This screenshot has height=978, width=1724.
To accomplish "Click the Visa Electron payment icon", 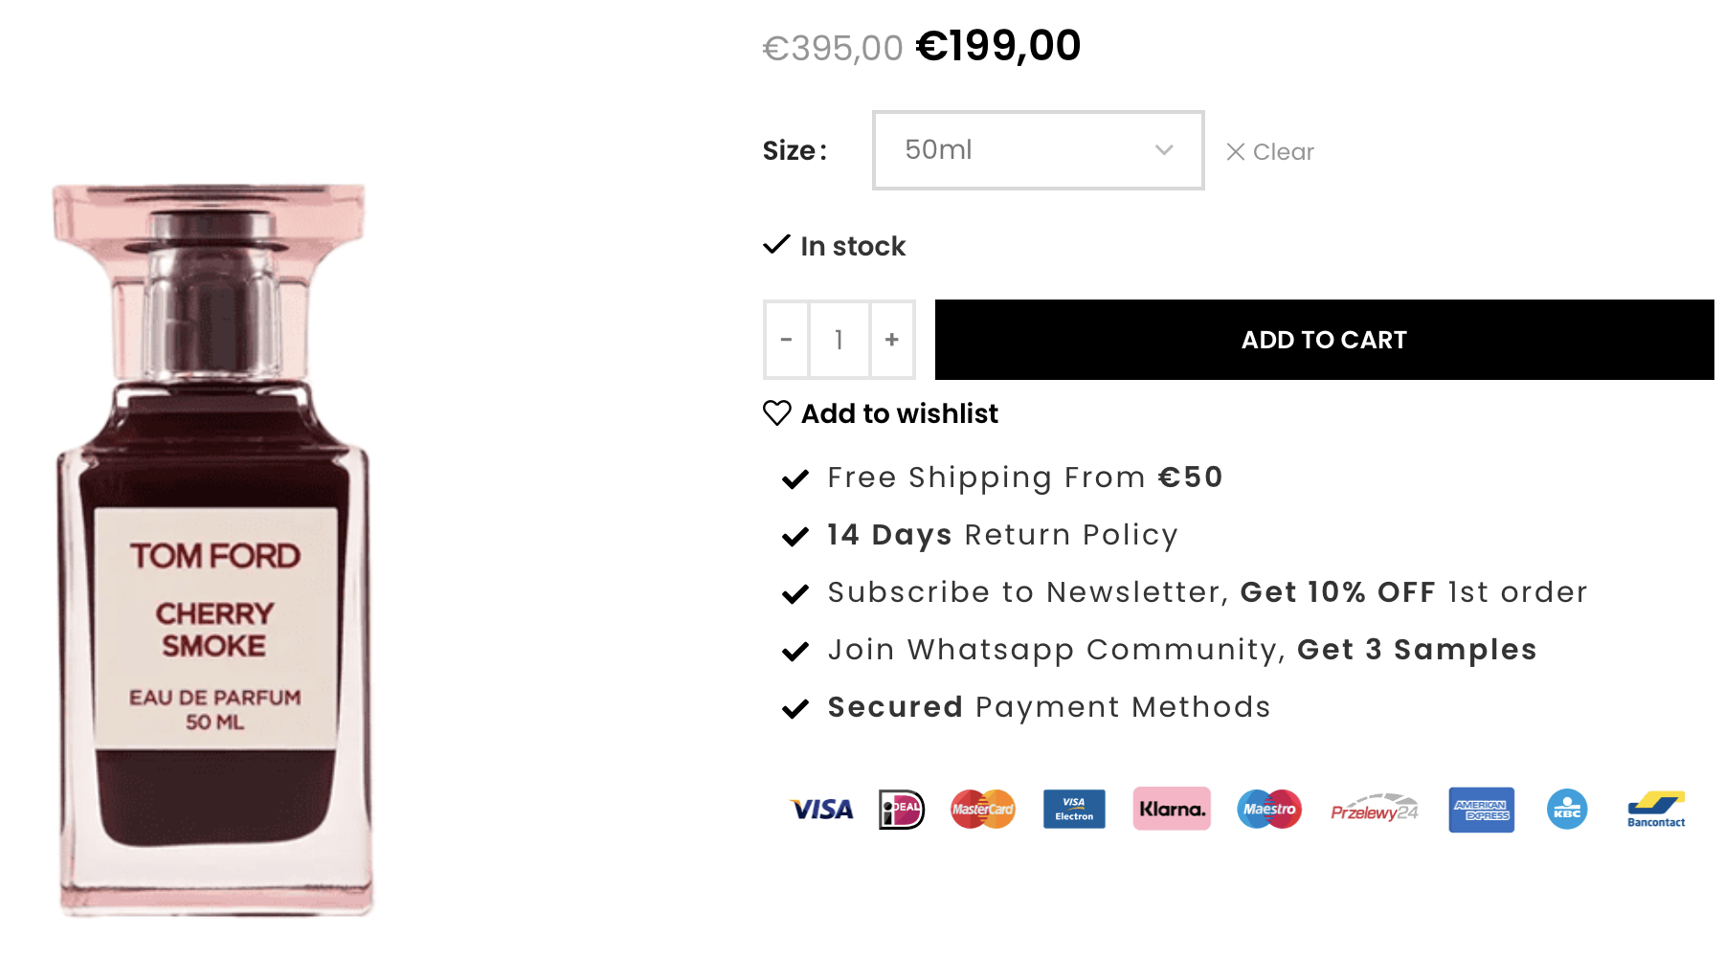I will (x=1074, y=810).
